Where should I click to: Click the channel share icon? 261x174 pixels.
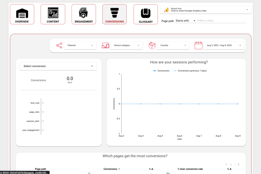click(x=59, y=45)
